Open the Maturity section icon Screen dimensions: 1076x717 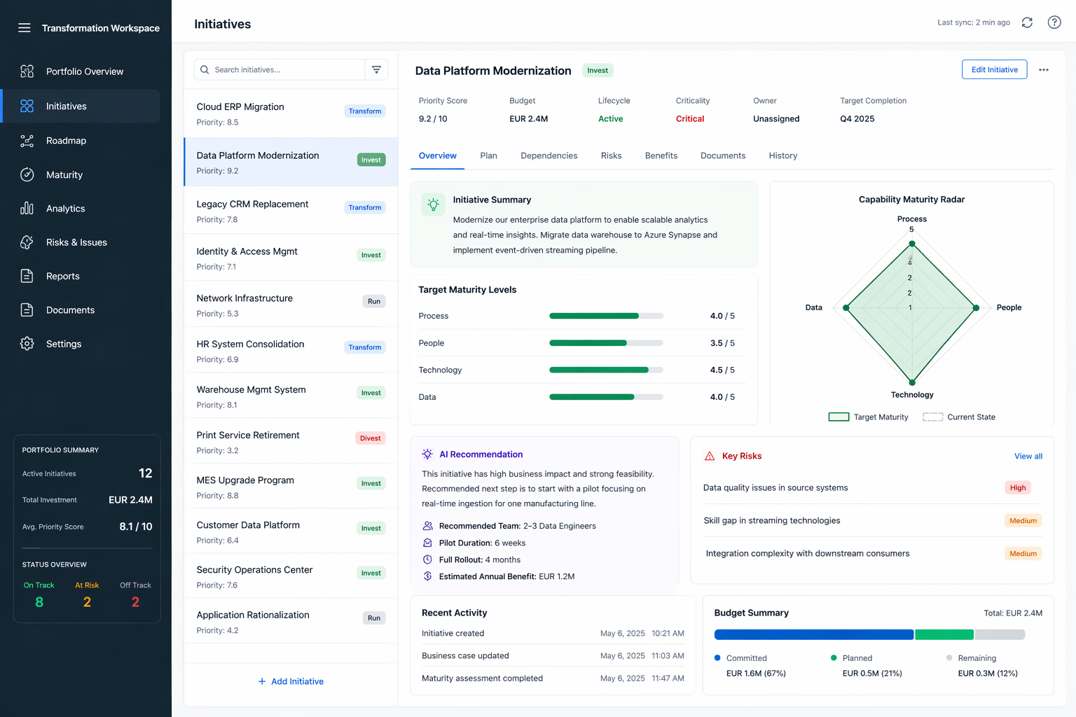coord(27,174)
